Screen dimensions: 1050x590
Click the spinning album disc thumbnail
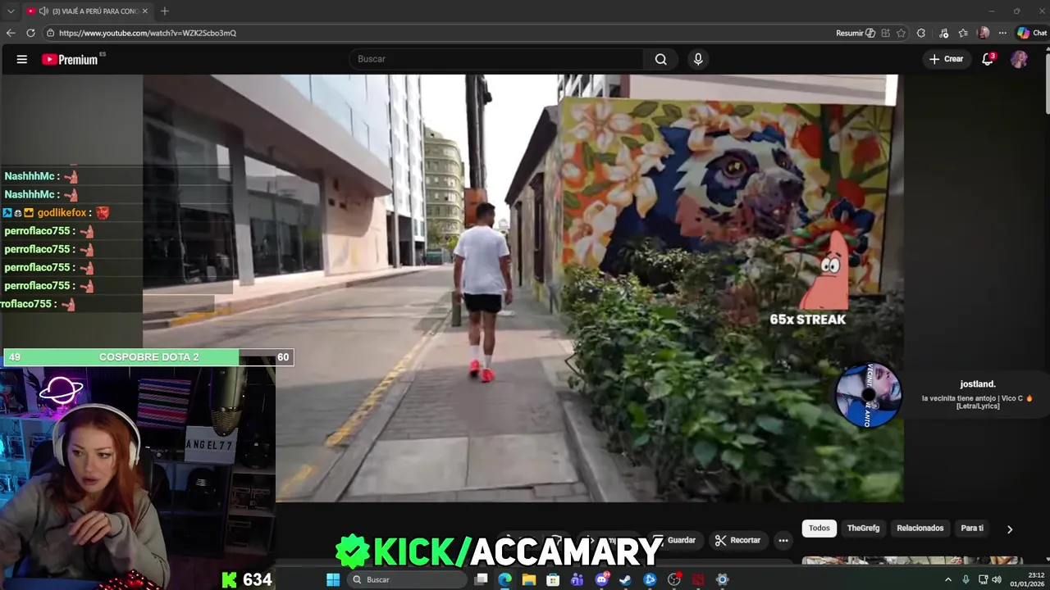(869, 395)
